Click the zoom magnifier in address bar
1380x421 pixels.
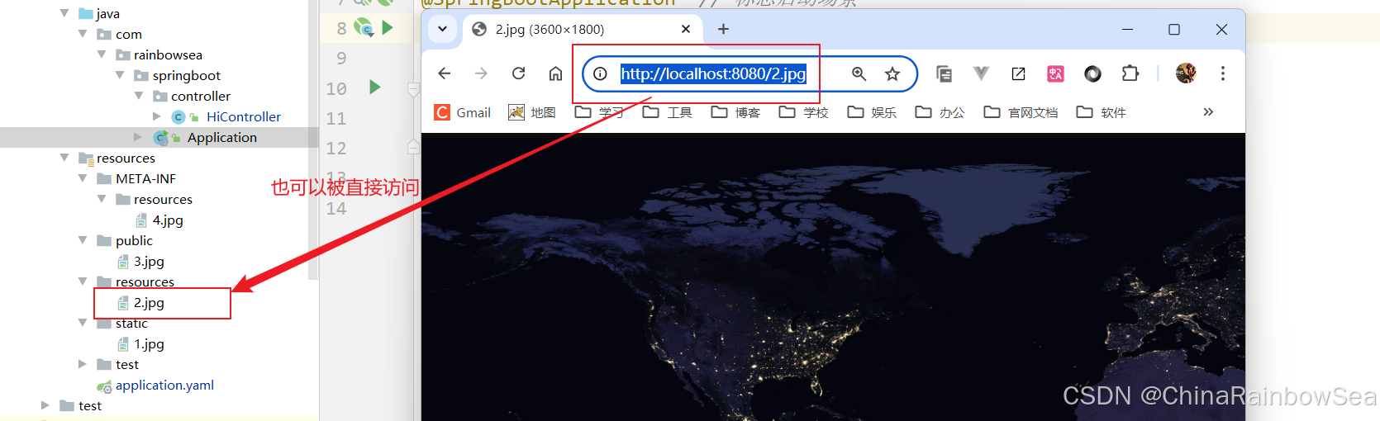pos(859,74)
